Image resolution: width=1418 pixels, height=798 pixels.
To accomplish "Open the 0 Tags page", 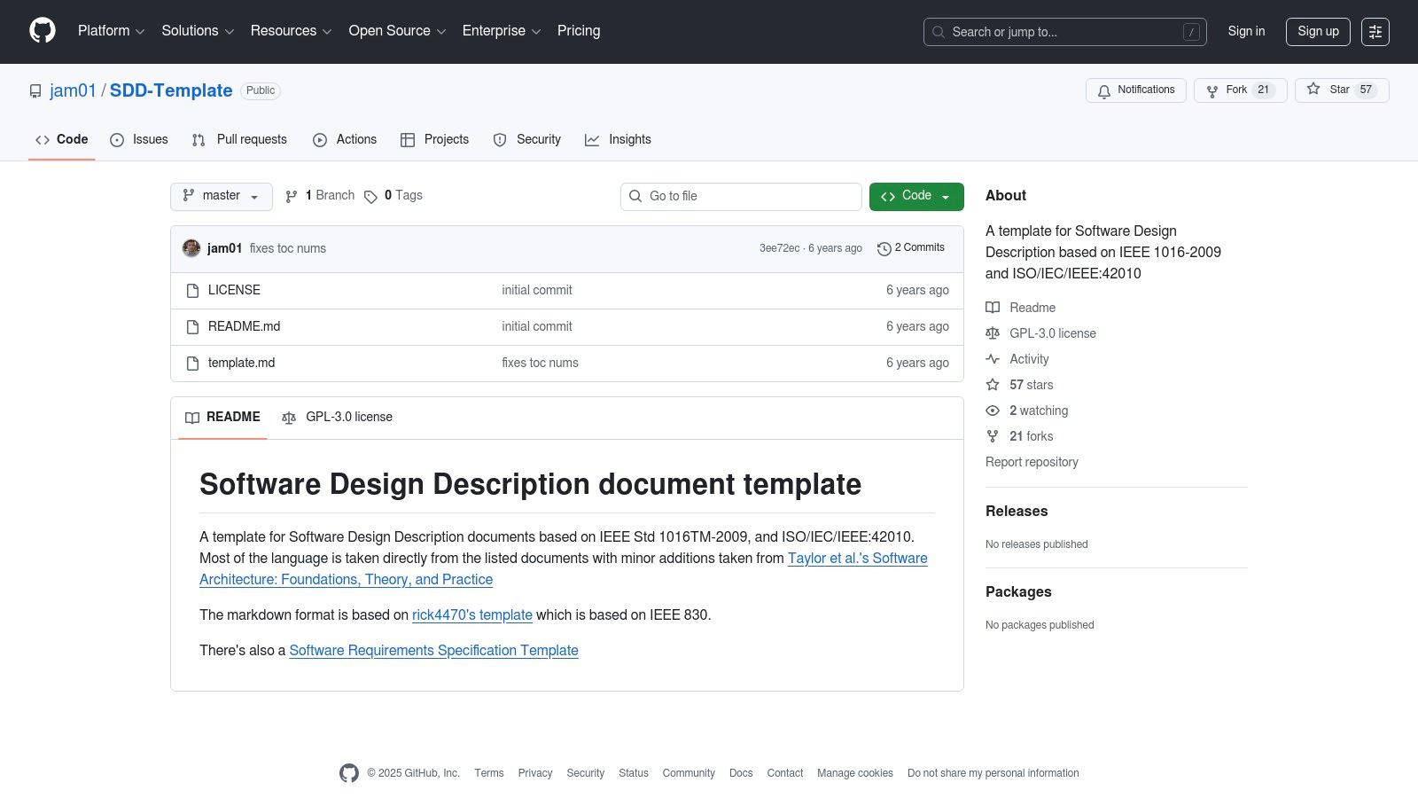I will coord(393,196).
